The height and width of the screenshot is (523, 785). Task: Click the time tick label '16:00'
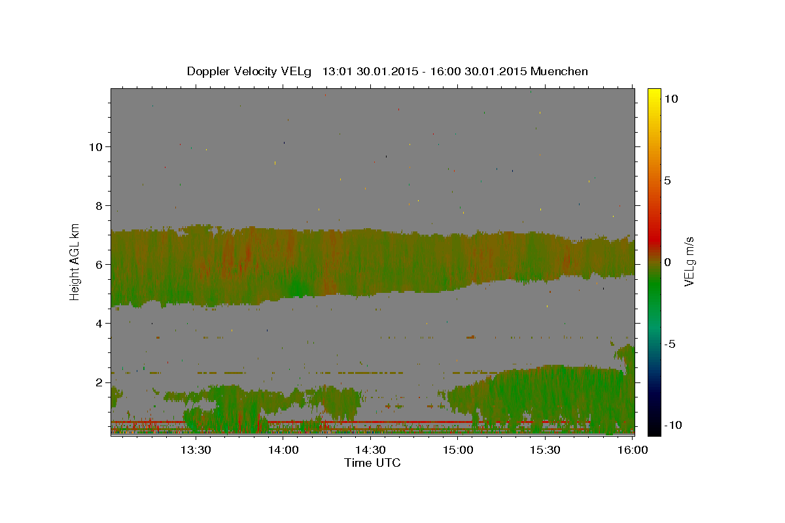pyautogui.click(x=633, y=450)
